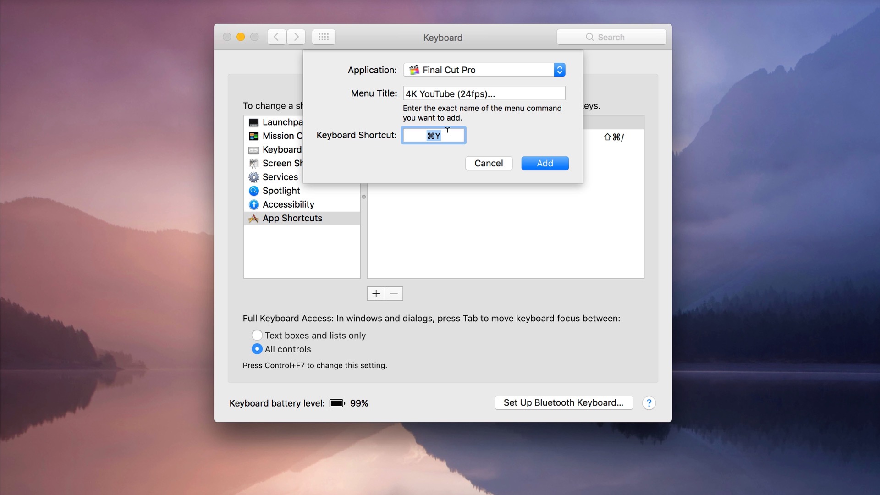Select the Text boxes and lists only radio
880x495 pixels.
pos(257,335)
